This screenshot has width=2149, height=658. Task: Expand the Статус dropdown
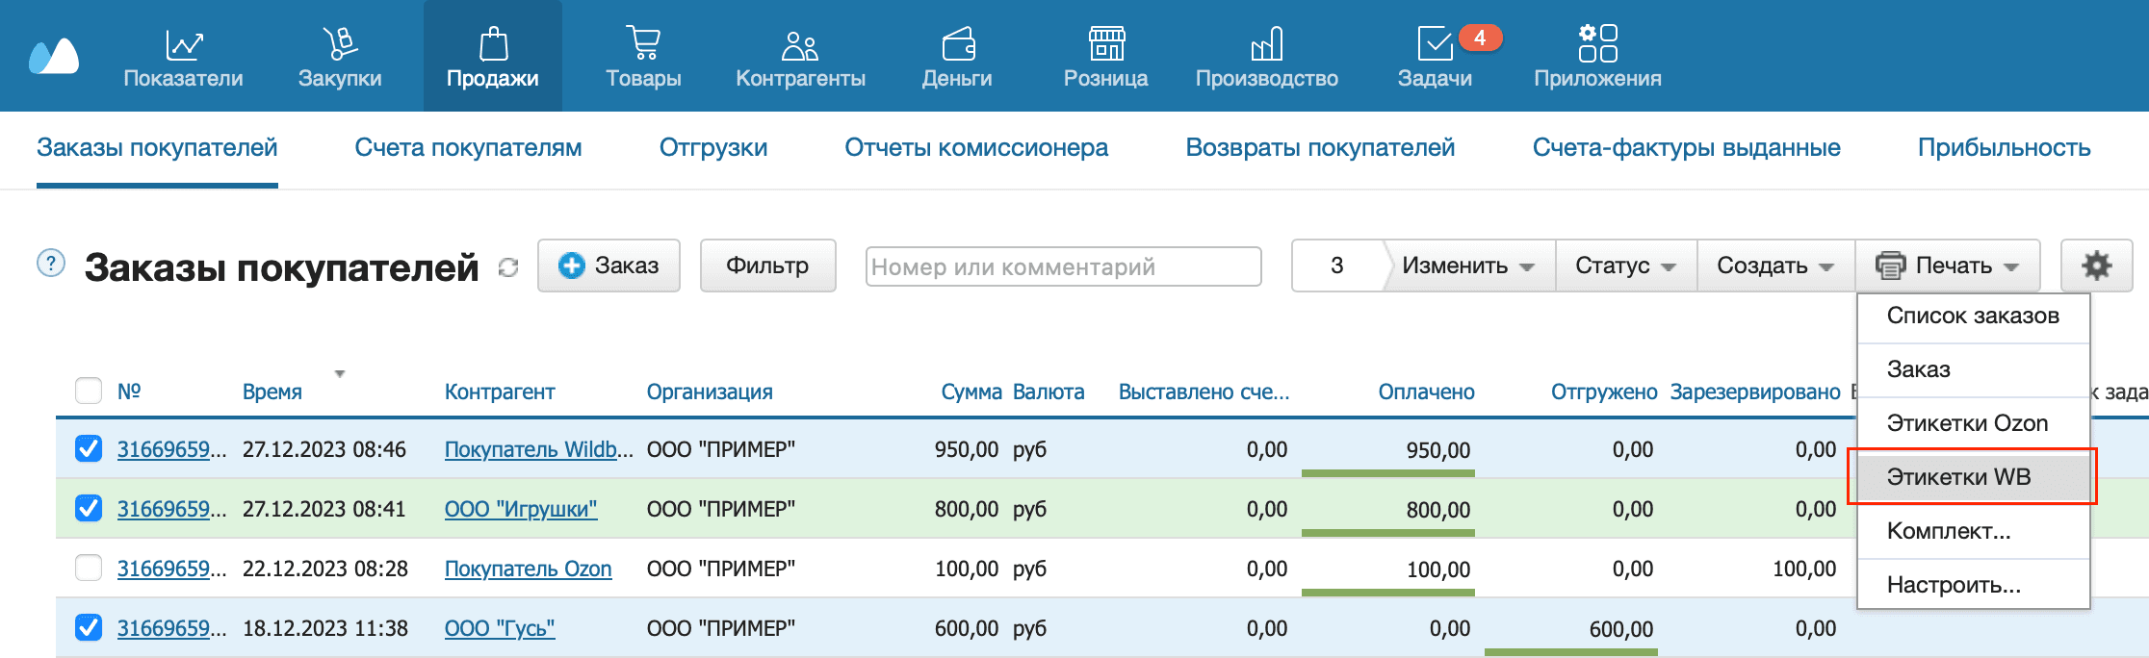(1626, 266)
